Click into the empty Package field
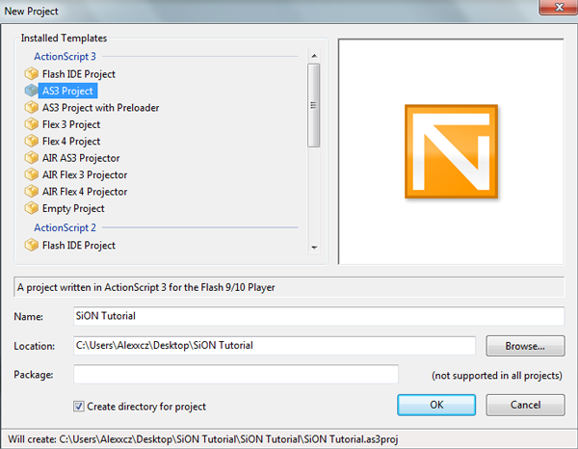Screen dimensions: 578x449 pyautogui.click(x=235, y=374)
